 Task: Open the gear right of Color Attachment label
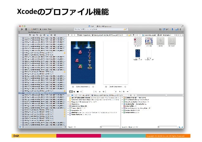[93, 87]
